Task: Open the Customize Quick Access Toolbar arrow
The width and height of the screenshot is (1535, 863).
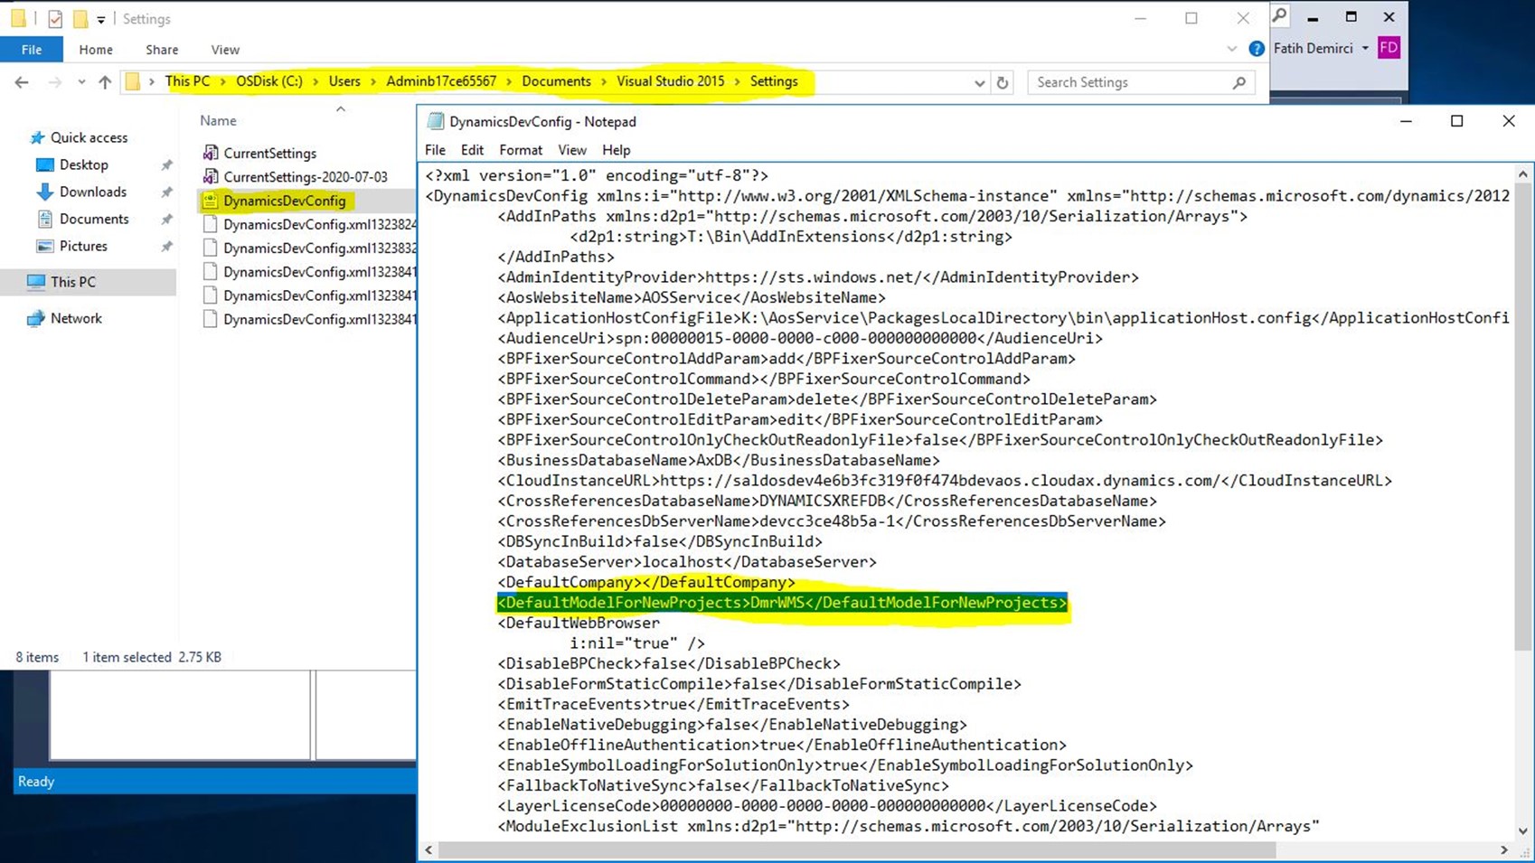Action: [100, 19]
